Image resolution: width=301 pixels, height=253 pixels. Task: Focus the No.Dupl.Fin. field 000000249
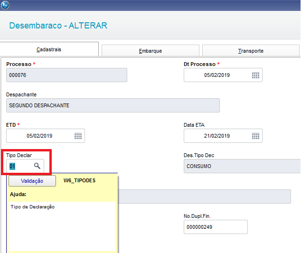point(216,227)
